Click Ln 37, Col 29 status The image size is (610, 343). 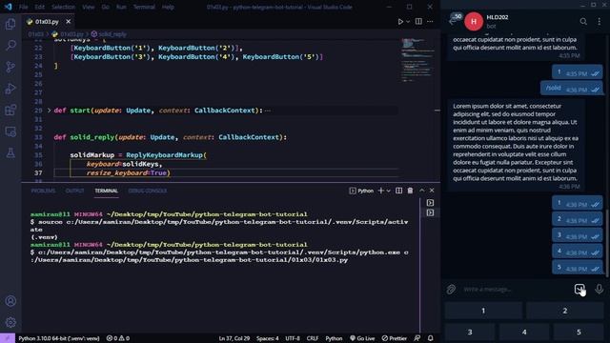coord(234,338)
